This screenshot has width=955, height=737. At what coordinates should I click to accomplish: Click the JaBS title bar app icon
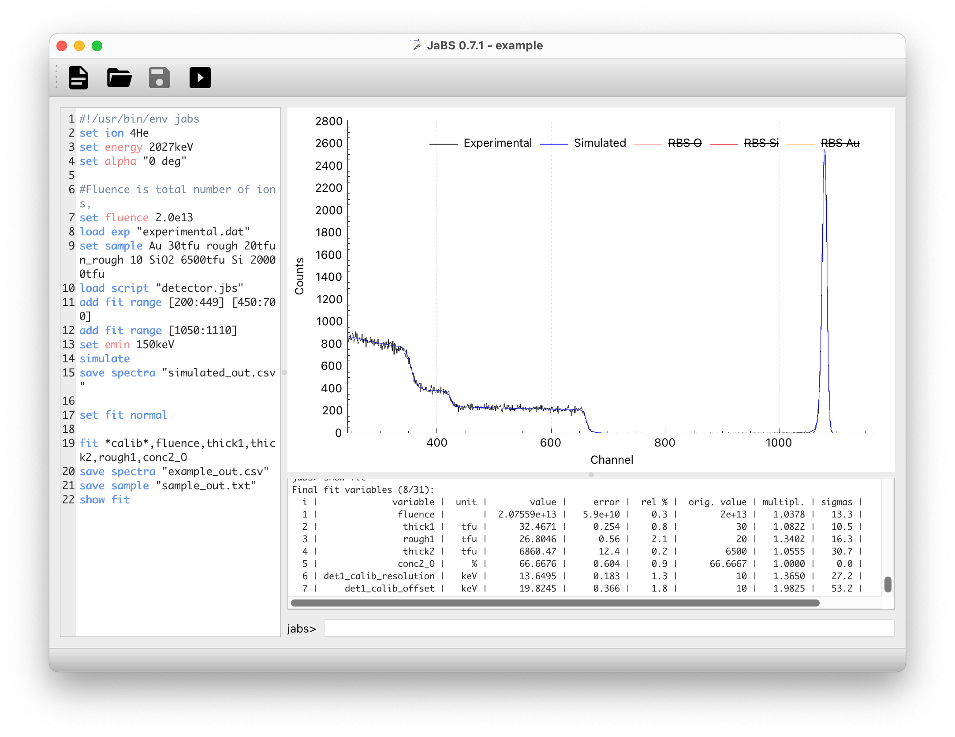[x=416, y=45]
